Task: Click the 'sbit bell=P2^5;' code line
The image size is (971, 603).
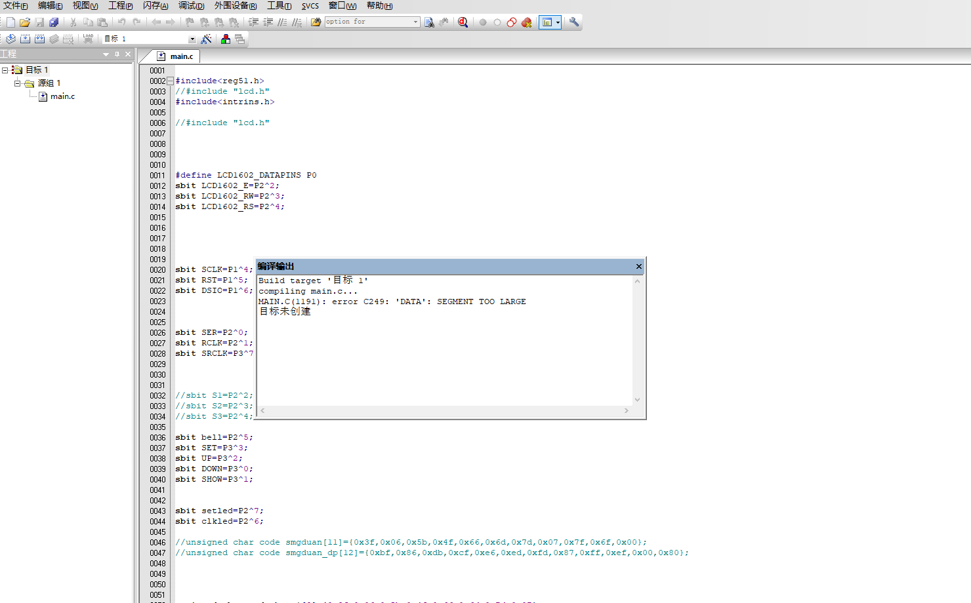Action: (x=214, y=438)
